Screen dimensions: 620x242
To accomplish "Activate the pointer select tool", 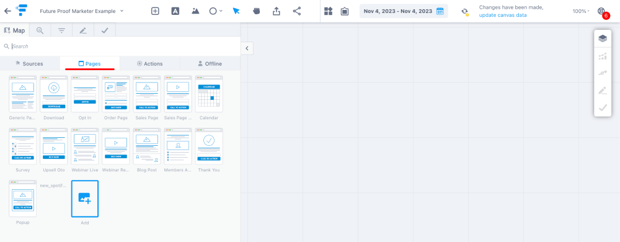I will [x=236, y=11].
